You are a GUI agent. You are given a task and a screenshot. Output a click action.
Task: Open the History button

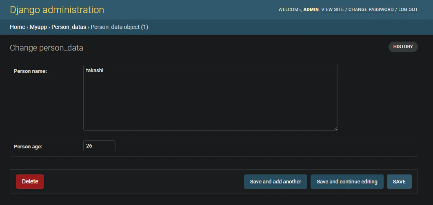point(403,46)
